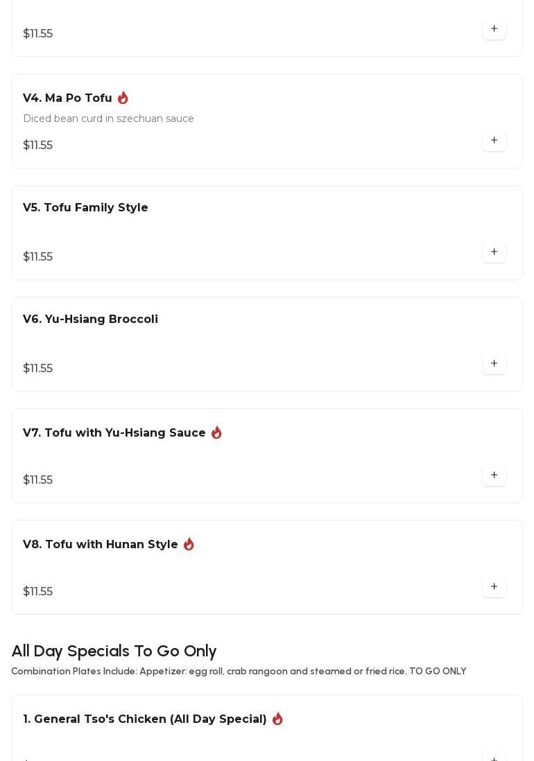
Task: Add V7. Tofu with Yu-Hsiang Sauce
Action: point(494,475)
